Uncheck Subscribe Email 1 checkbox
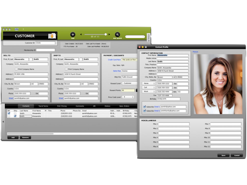This screenshot has height=185, width=247. pyautogui.click(x=144, y=106)
